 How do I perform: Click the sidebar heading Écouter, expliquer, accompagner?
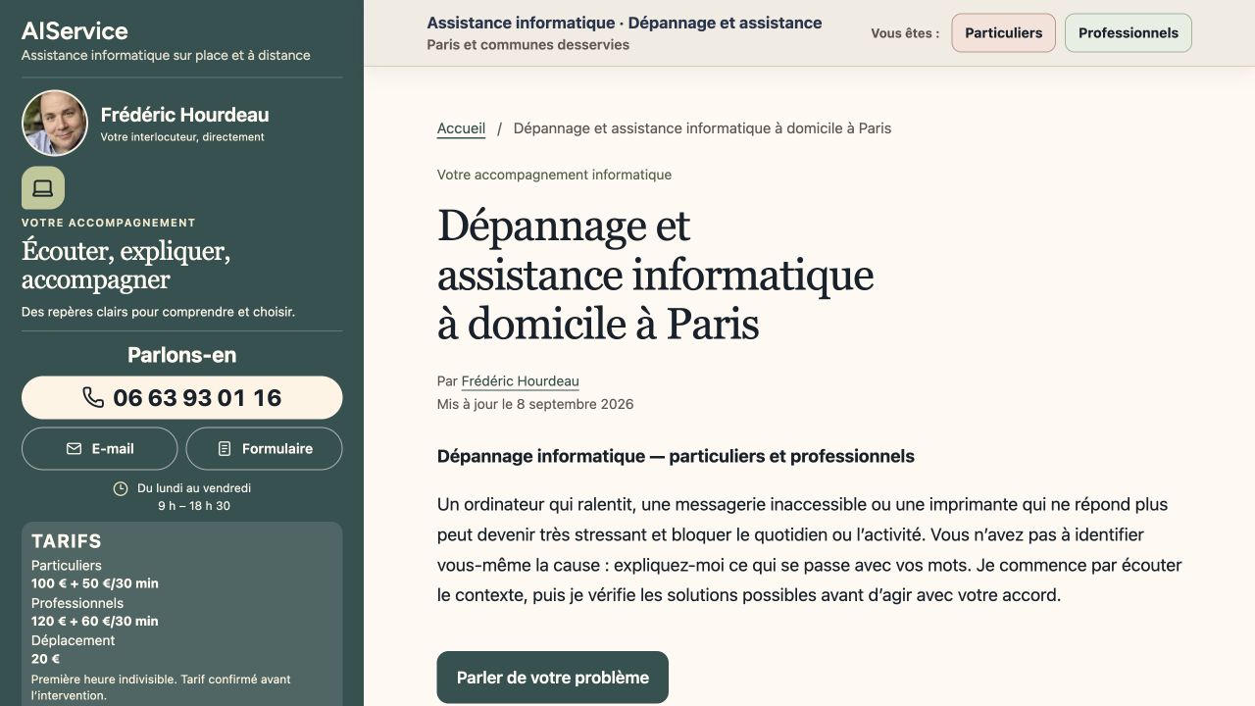point(125,266)
